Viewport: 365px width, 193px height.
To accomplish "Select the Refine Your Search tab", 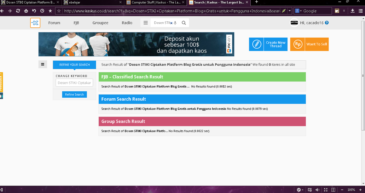I will click(x=74, y=65).
